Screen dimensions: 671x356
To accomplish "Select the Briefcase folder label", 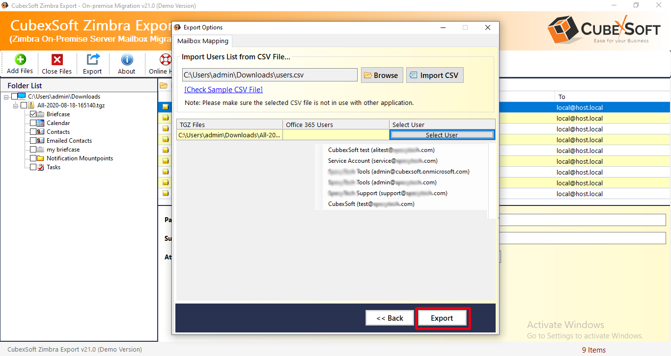I will click(x=58, y=114).
